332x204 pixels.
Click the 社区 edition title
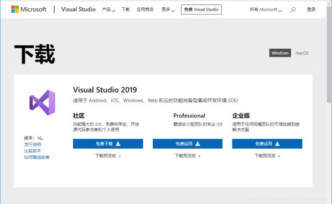coord(79,116)
